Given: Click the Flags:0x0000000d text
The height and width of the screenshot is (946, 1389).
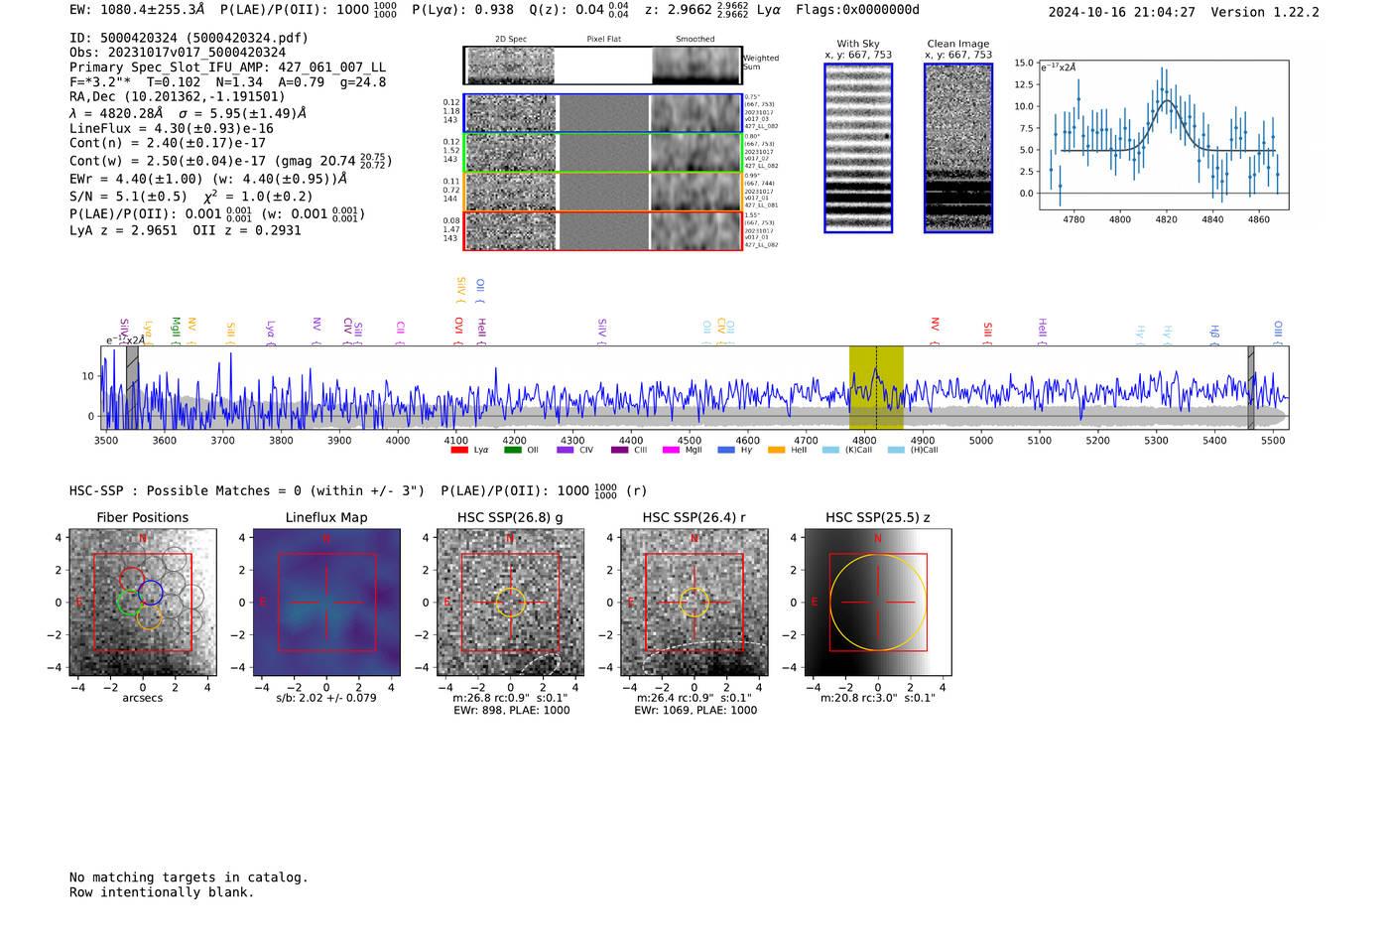Looking at the screenshot, I should 857,10.
